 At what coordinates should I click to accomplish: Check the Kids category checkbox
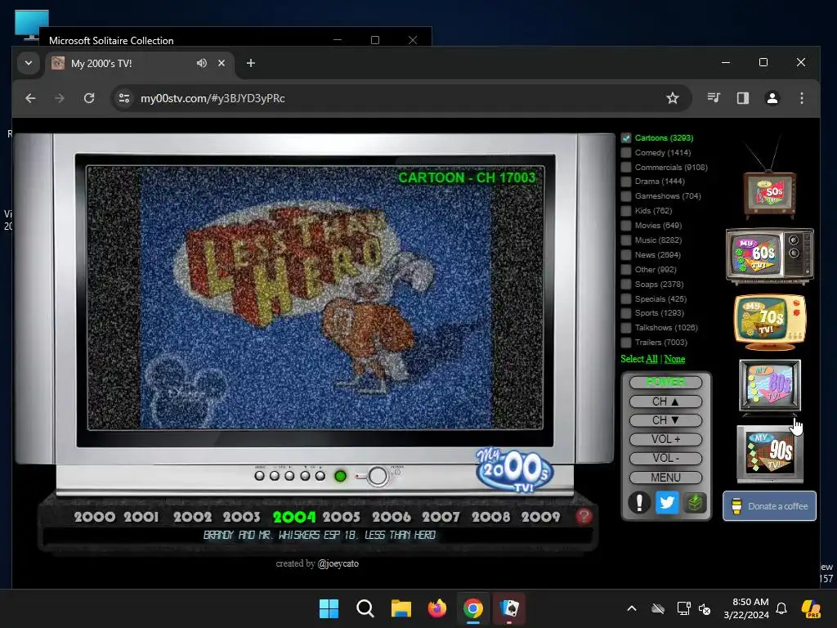point(626,211)
